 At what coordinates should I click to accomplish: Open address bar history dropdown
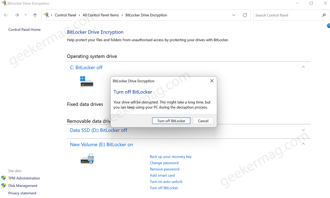(233, 15)
